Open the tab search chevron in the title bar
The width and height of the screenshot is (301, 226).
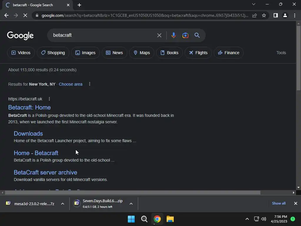point(254,4)
